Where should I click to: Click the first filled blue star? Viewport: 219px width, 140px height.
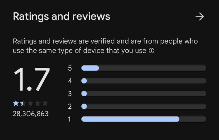[x=16, y=103]
